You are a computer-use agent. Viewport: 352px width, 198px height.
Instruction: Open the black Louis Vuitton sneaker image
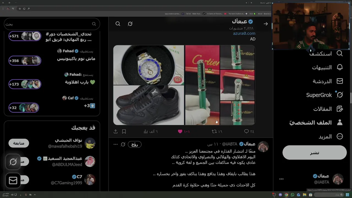(x=148, y=105)
